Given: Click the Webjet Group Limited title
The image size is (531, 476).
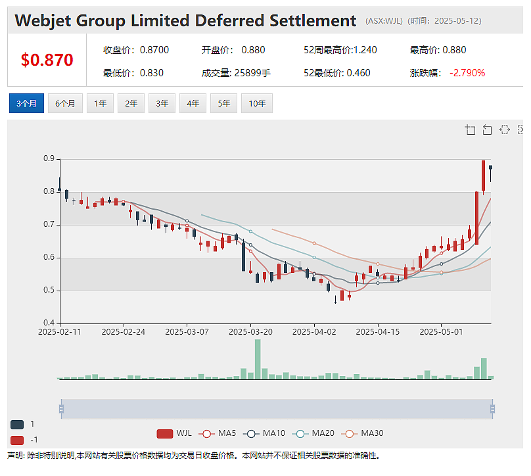Looking at the screenshot, I should [x=185, y=20].
